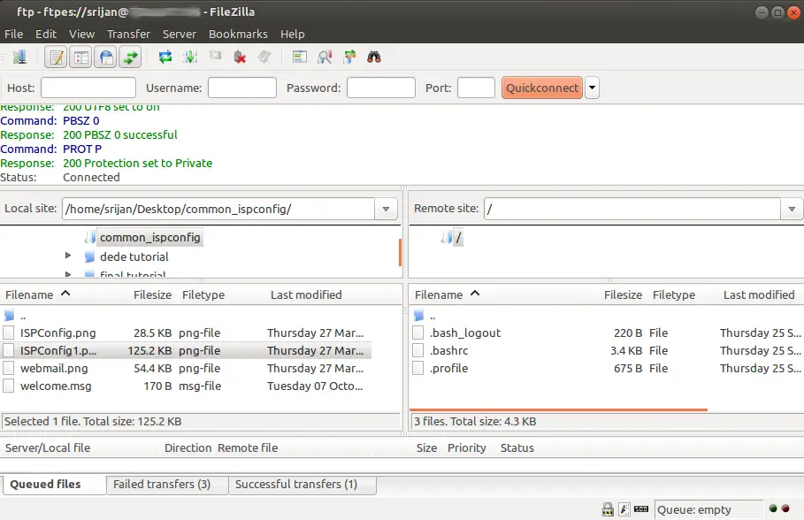Click the local directory tree scrollbar
The height and width of the screenshot is (520, 804).
(400, 252)
